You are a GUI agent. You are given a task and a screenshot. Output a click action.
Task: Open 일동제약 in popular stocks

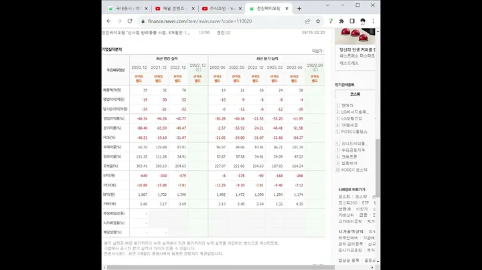pyautogui.click(x=349, y=163)
